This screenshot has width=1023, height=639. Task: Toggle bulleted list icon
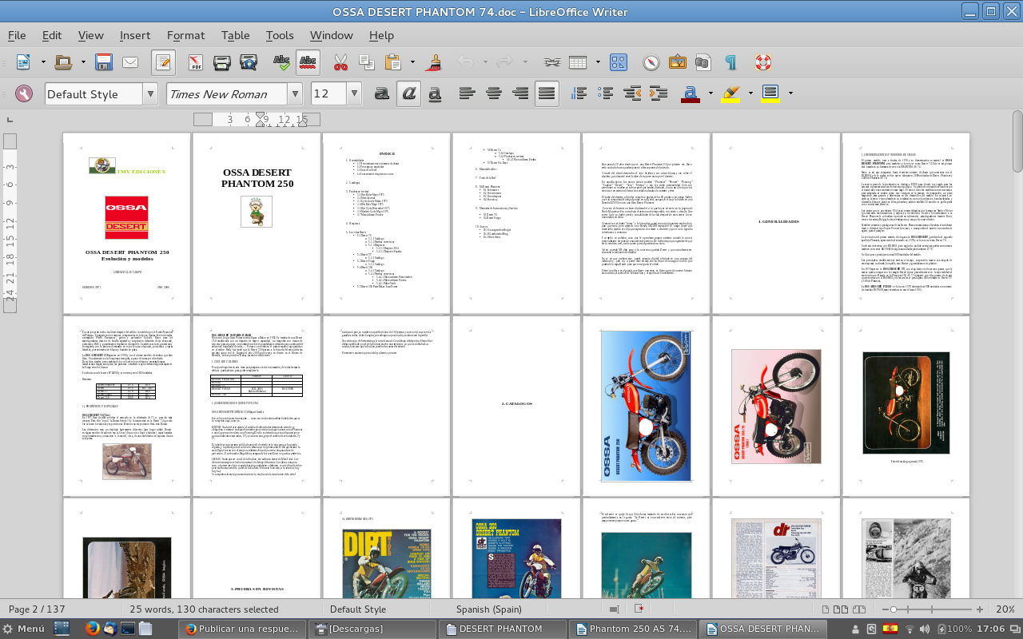(x=606, y=93)
